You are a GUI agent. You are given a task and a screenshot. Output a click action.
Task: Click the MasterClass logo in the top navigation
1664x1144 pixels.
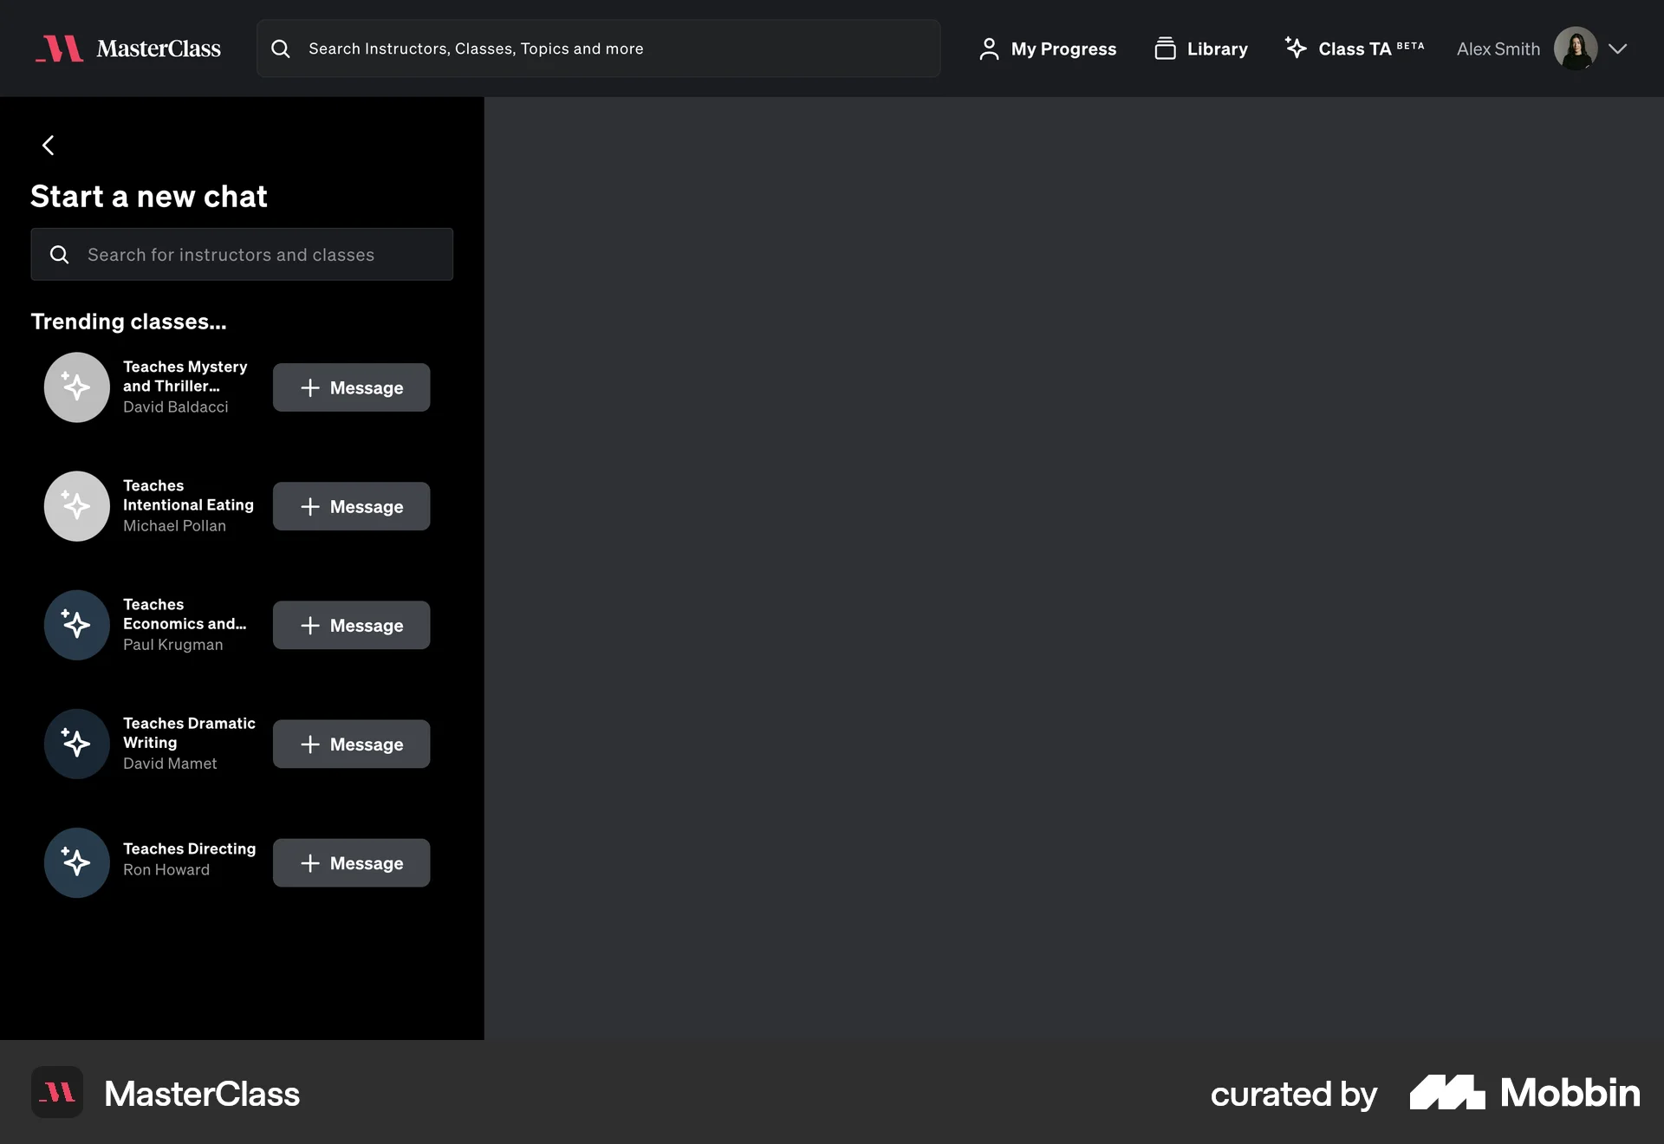point(127,49)
